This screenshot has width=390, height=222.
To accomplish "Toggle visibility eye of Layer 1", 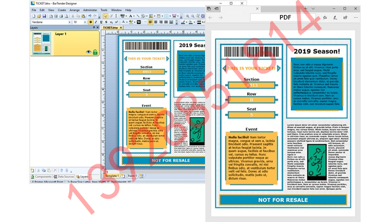I will click(89, 52).
